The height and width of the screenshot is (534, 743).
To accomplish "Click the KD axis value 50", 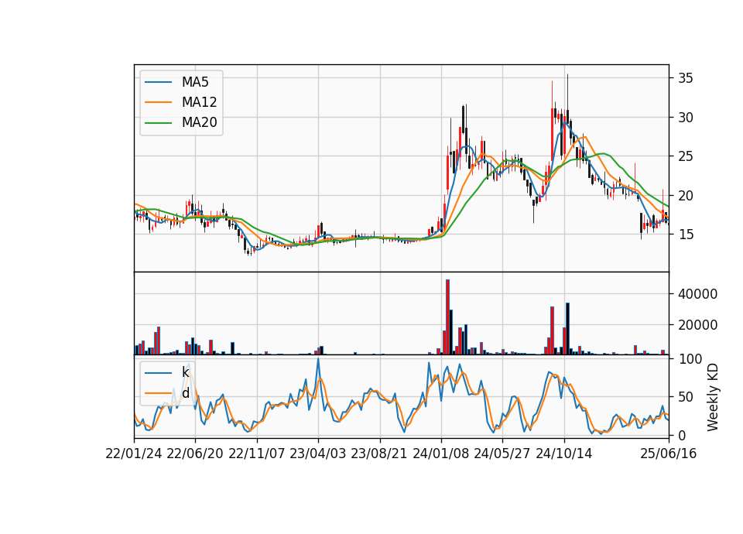I will point(685,397).
